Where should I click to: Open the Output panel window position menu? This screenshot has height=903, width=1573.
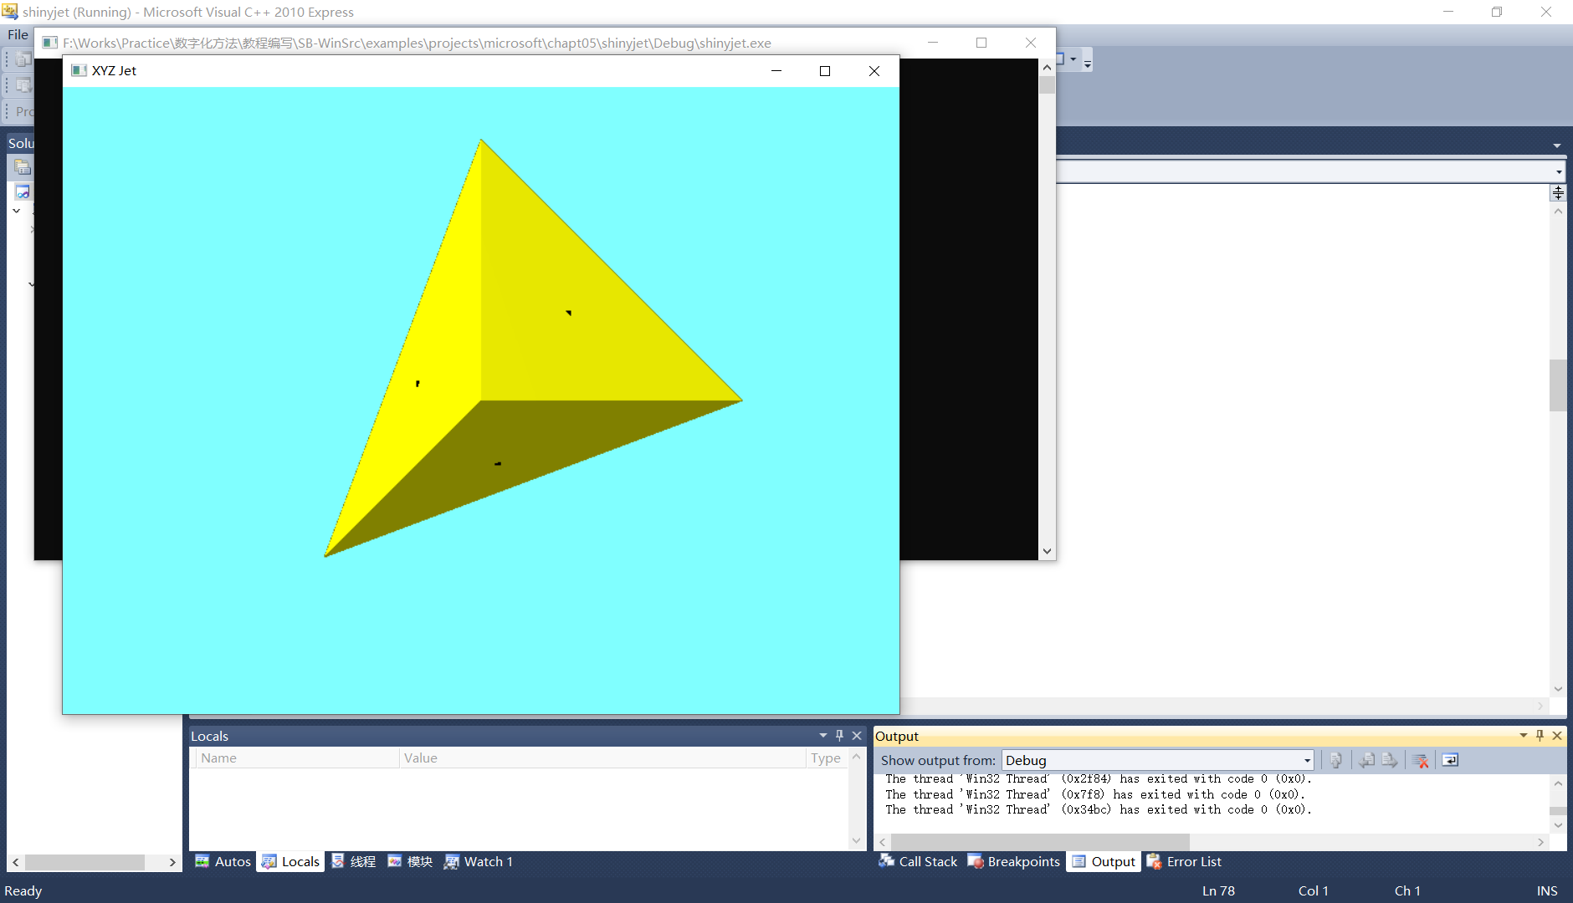point(1524,736)
